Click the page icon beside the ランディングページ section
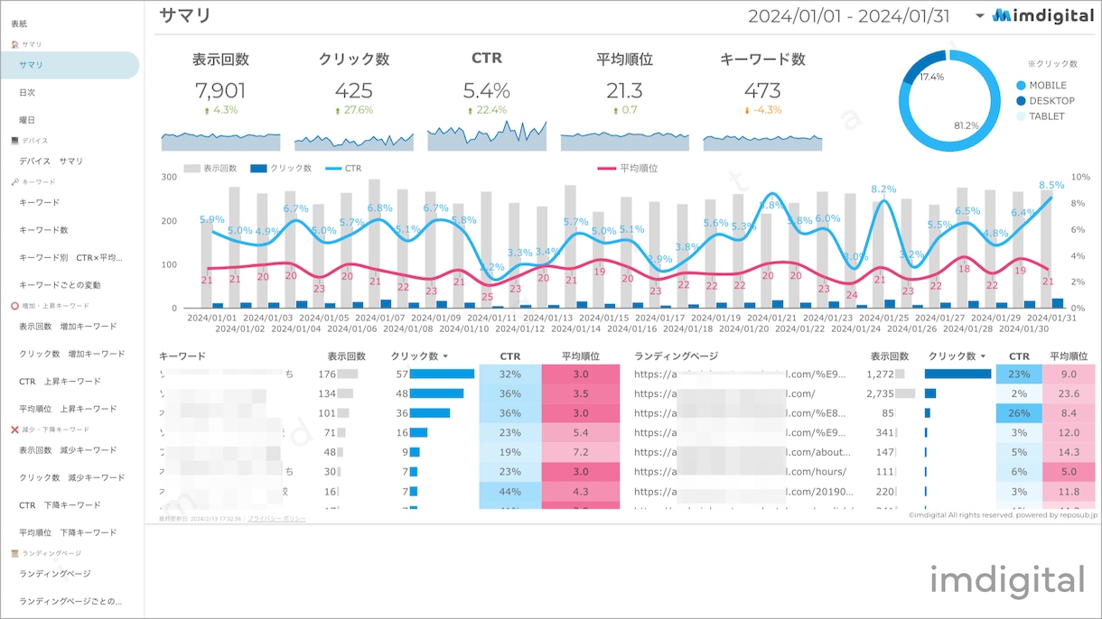This screenshot has height=619, width=1102. 14,553
